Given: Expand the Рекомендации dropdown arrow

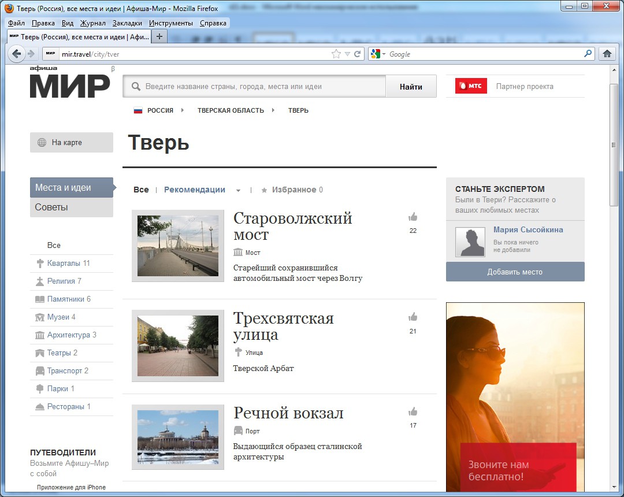Looking at the screenshot, I should (238, 190).
